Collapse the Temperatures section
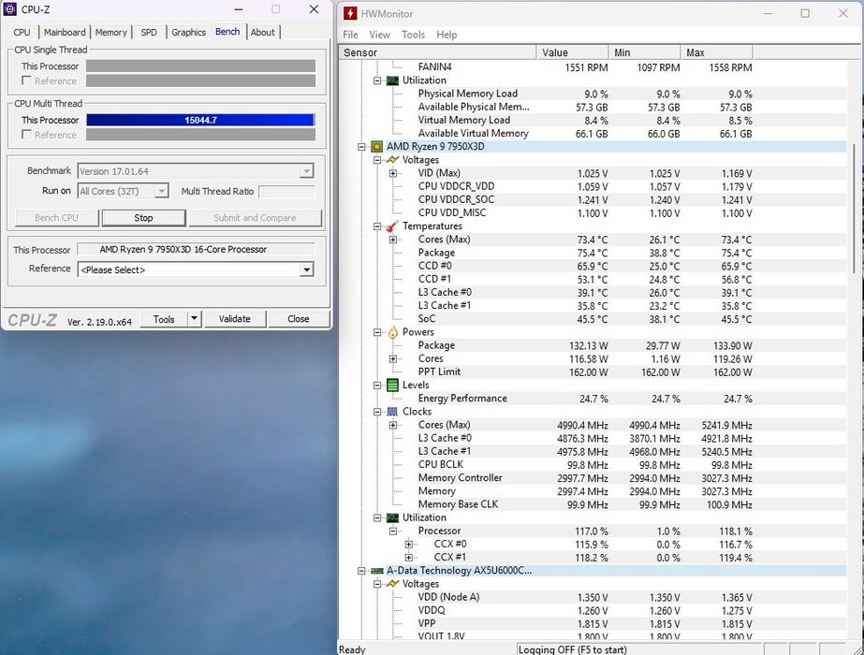 [x=377, y=226]
